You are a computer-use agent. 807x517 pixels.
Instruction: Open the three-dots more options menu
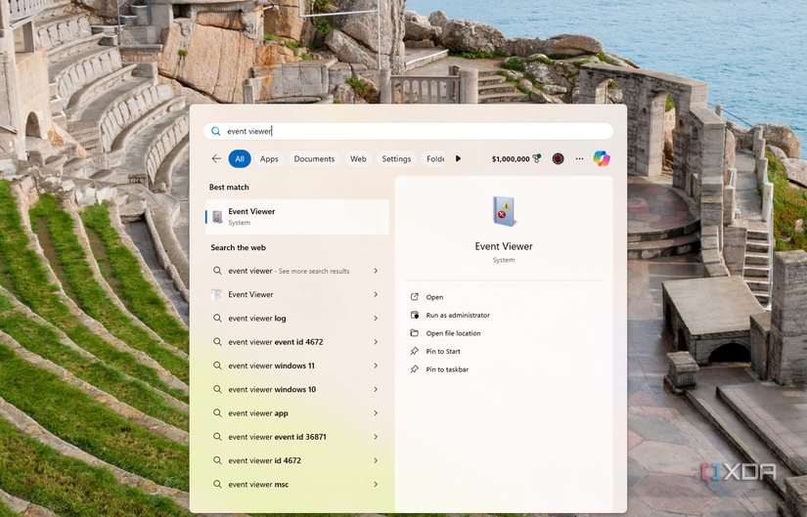(579, 159)
